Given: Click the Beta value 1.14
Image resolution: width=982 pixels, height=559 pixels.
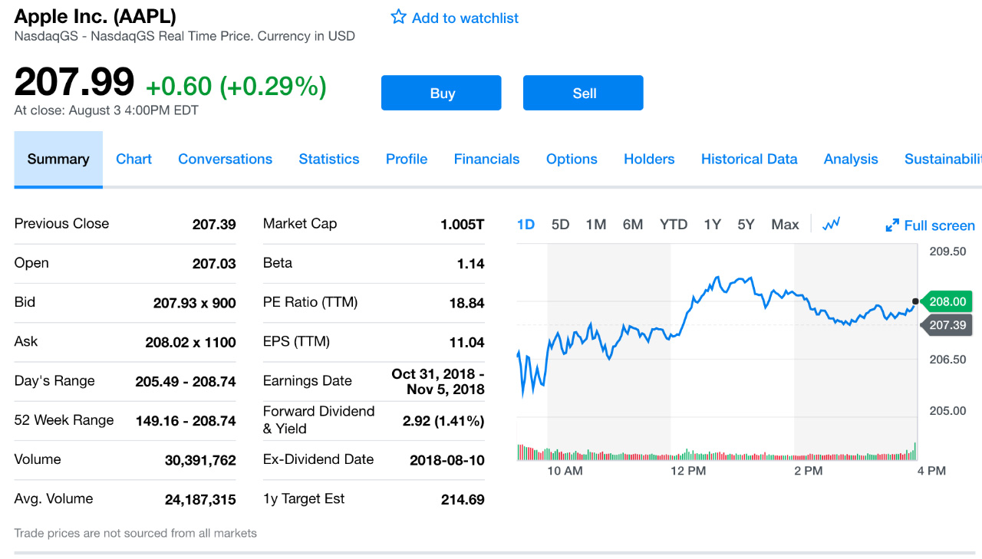Looking at the screenshot, I should (470, 264).
